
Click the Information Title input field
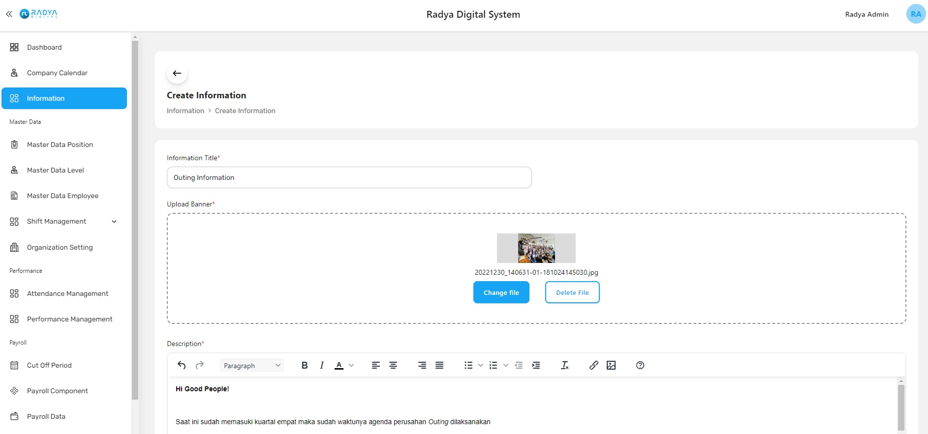(x=349, y=177)
